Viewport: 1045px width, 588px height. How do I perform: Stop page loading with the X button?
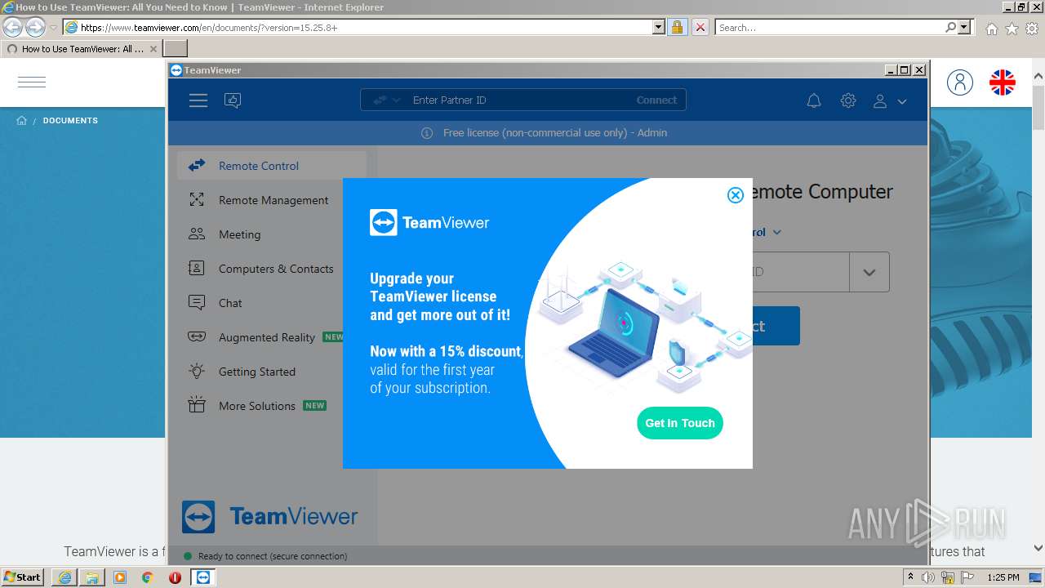[x=700, y=27]
